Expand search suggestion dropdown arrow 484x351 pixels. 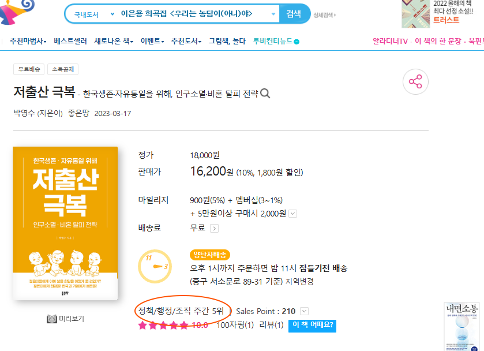[273, 14]
